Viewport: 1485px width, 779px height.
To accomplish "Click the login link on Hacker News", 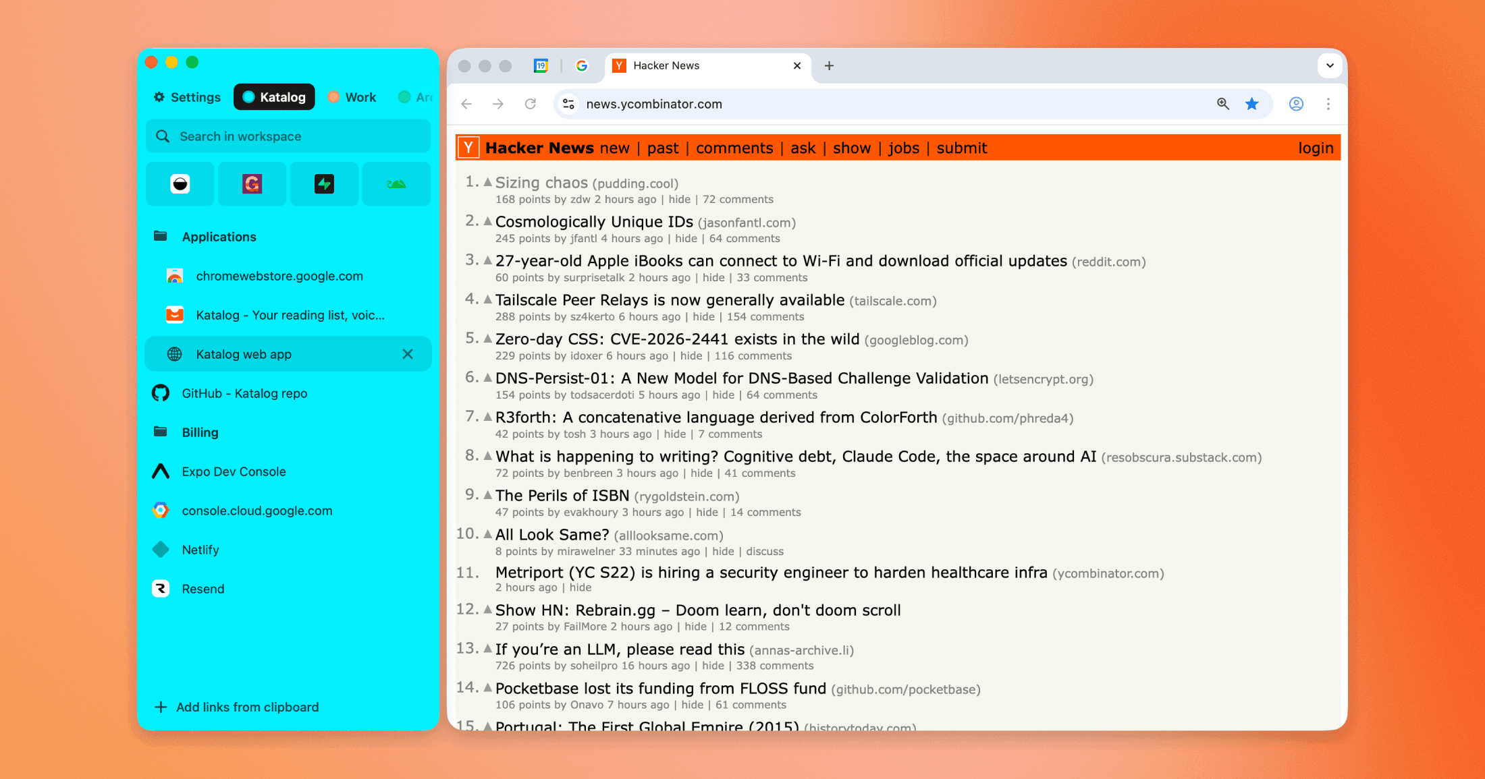I will (1315, 147).
